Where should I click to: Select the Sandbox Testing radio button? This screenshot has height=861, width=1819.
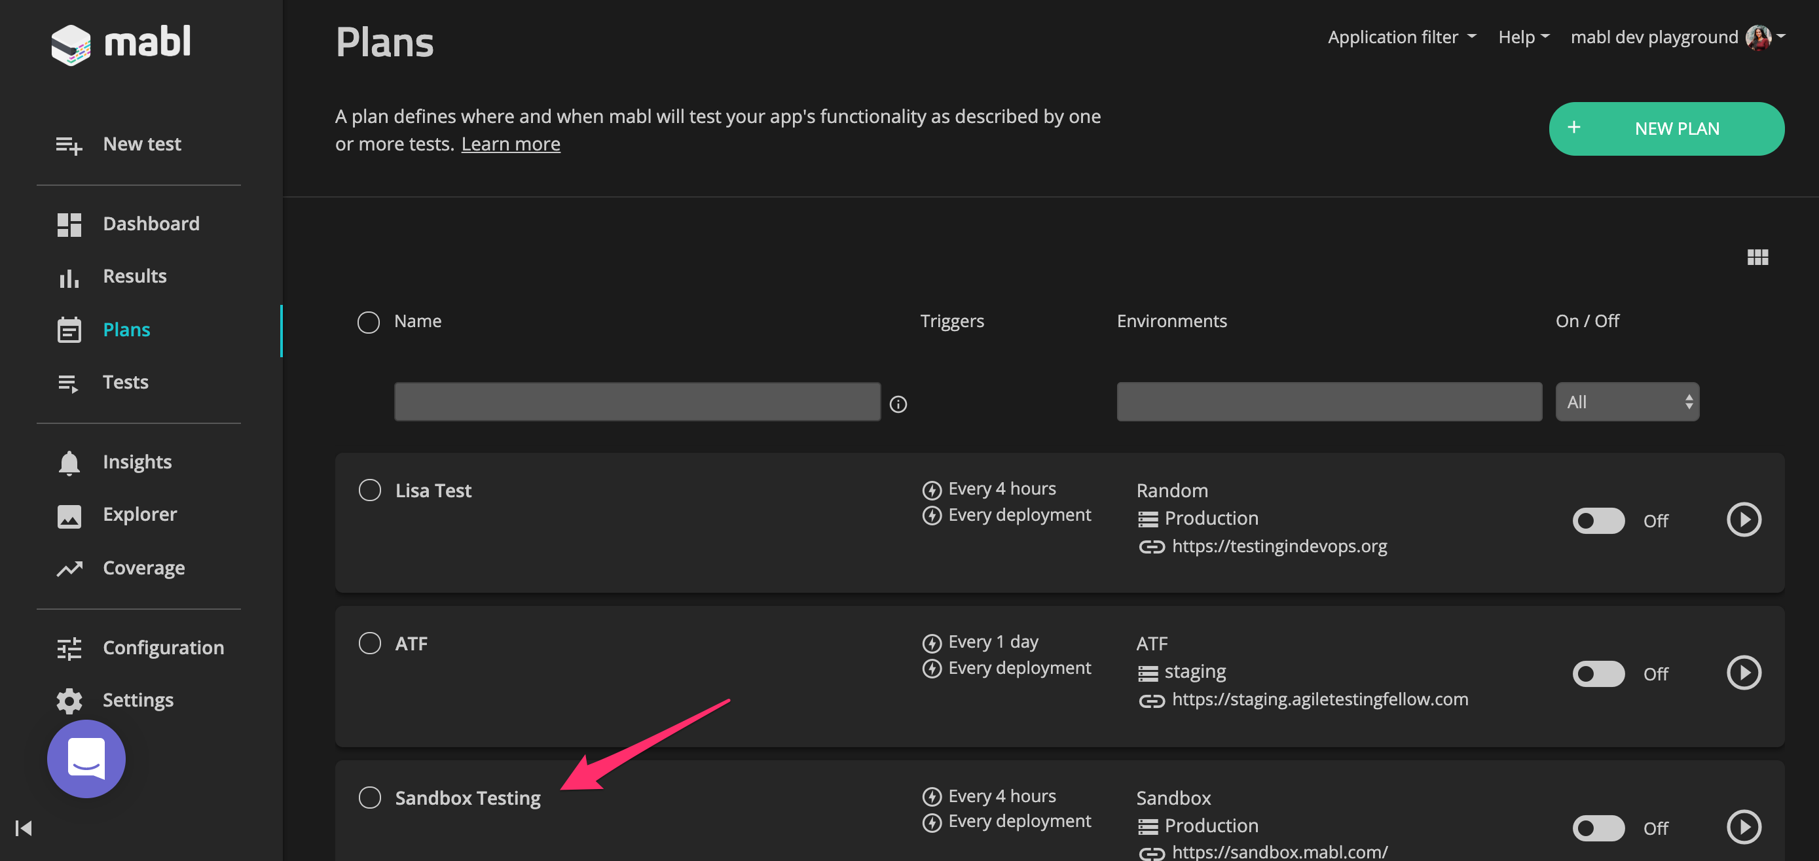click(x=369, y=798)
